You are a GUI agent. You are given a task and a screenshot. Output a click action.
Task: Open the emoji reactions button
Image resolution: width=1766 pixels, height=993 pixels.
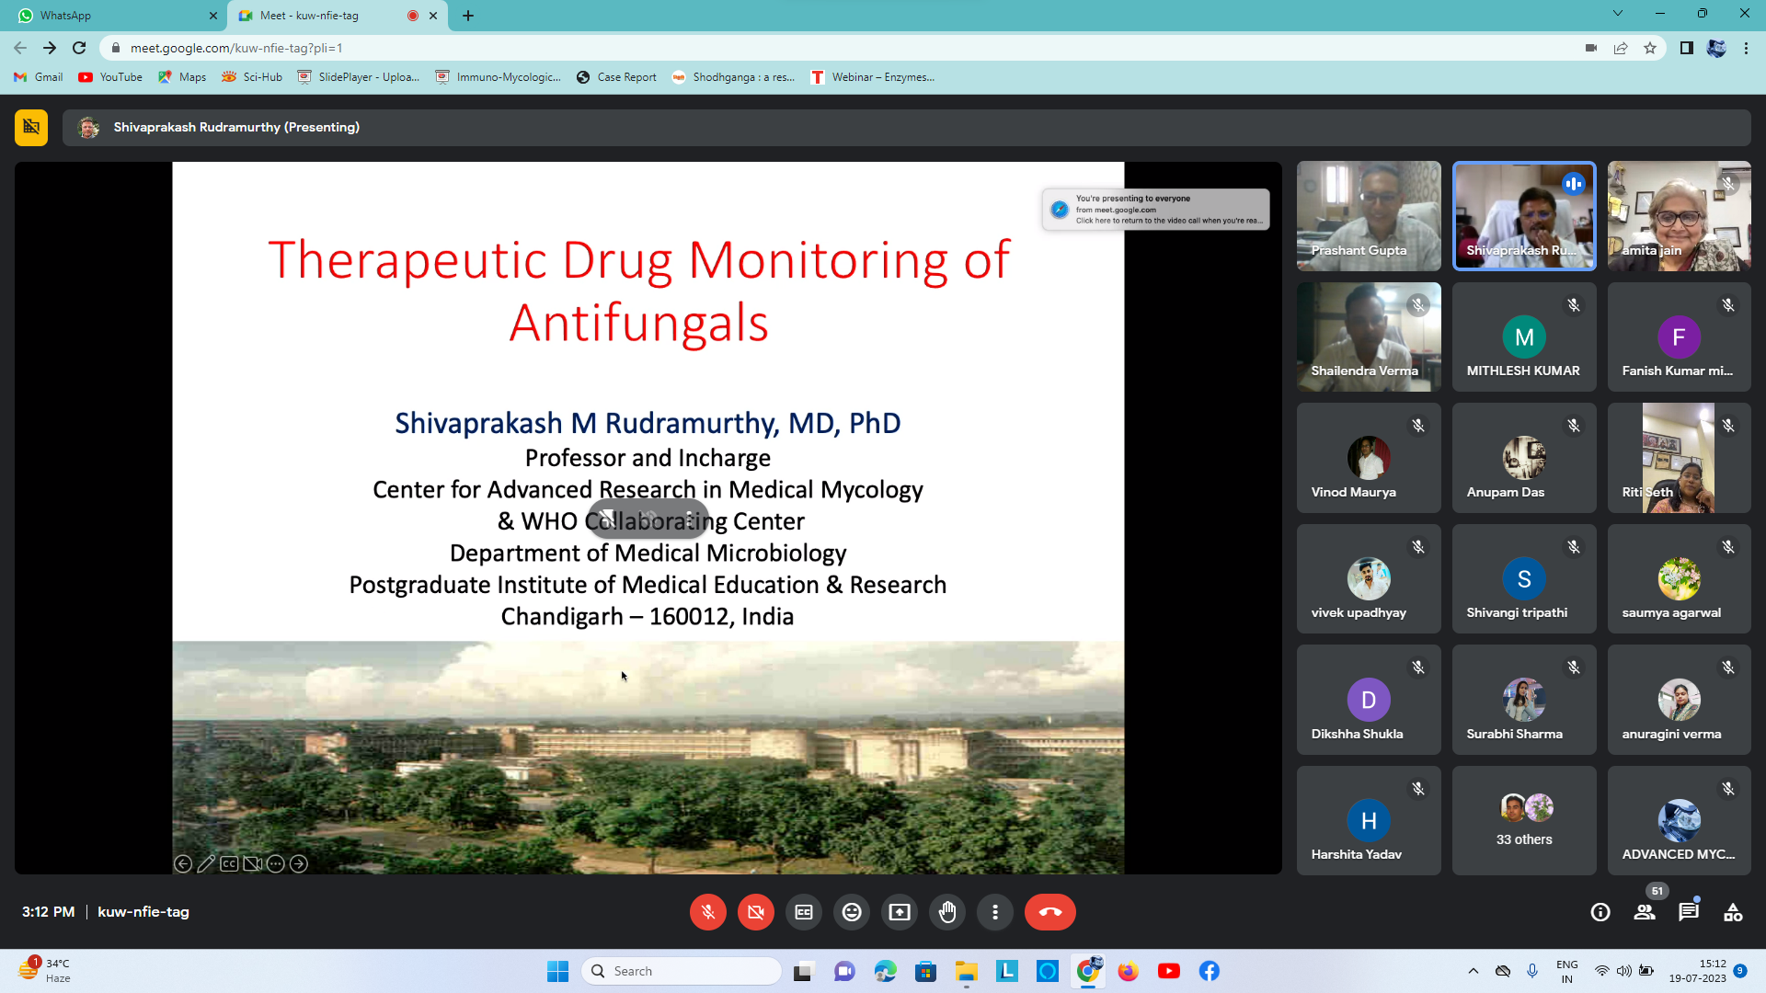coord(852,912)
